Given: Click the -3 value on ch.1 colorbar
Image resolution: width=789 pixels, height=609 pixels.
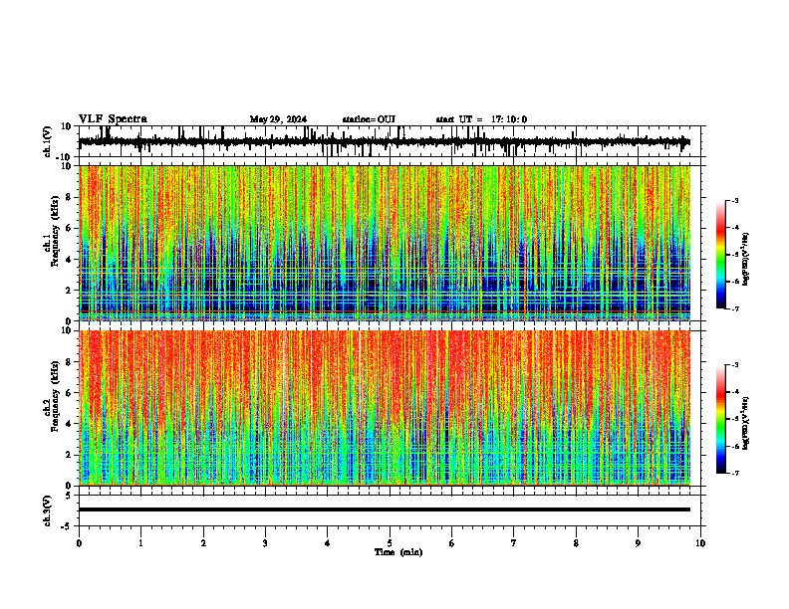Looking at the screenshot, I should [x=734, y=200].
